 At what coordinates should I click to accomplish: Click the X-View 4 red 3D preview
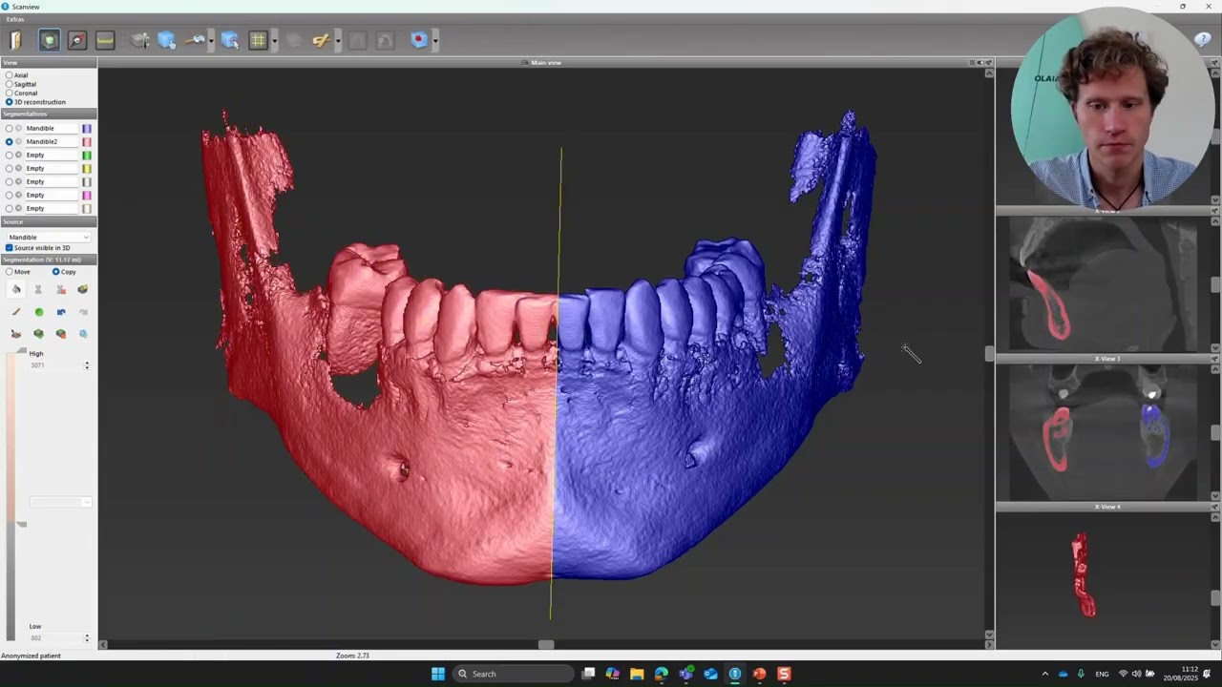(1085, 574)
